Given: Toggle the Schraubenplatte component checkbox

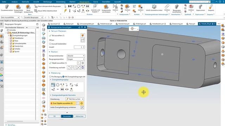Looking at the screenshot, I should (x=11, y=43).
